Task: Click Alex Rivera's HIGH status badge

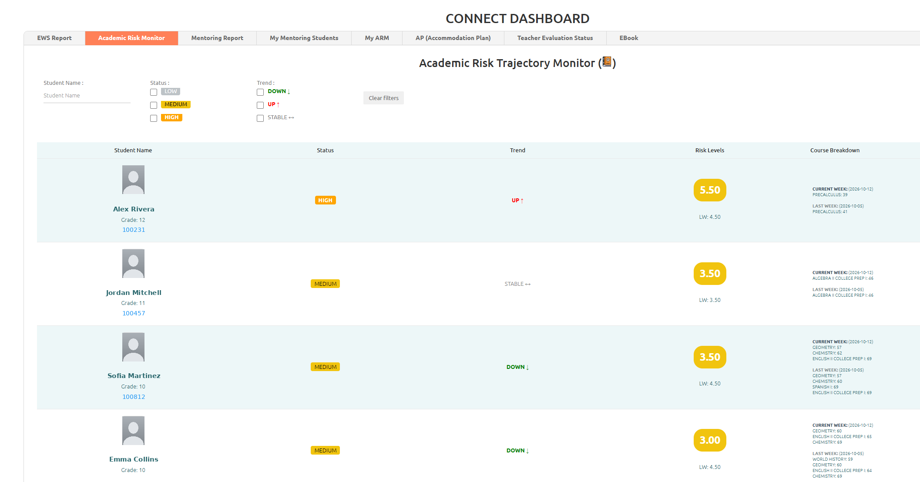Action: [325, 200]
